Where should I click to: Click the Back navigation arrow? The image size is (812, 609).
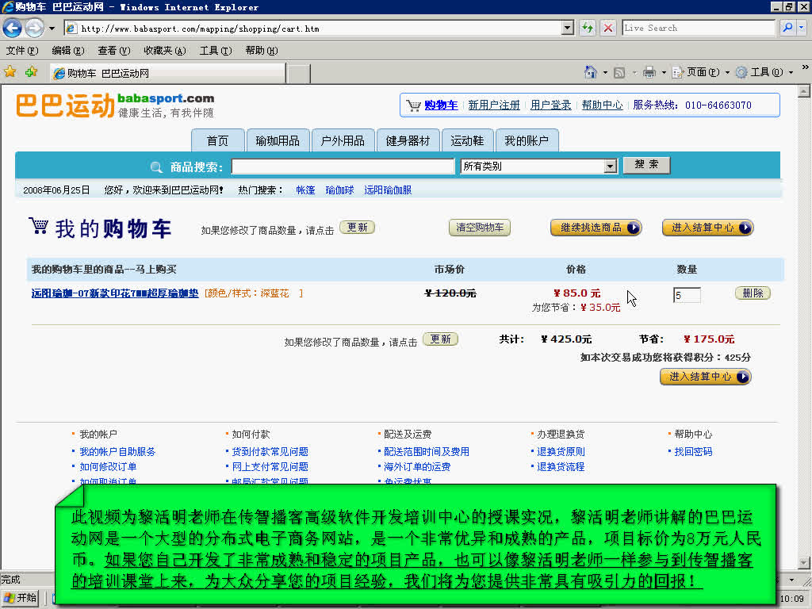[x=12, y=28]
